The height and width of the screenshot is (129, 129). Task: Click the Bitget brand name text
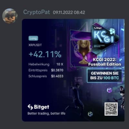[42, 107]
